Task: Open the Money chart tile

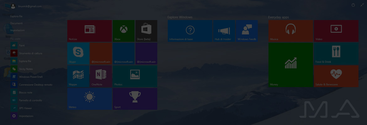Action: pyautogui.click(x=291, y=65)
